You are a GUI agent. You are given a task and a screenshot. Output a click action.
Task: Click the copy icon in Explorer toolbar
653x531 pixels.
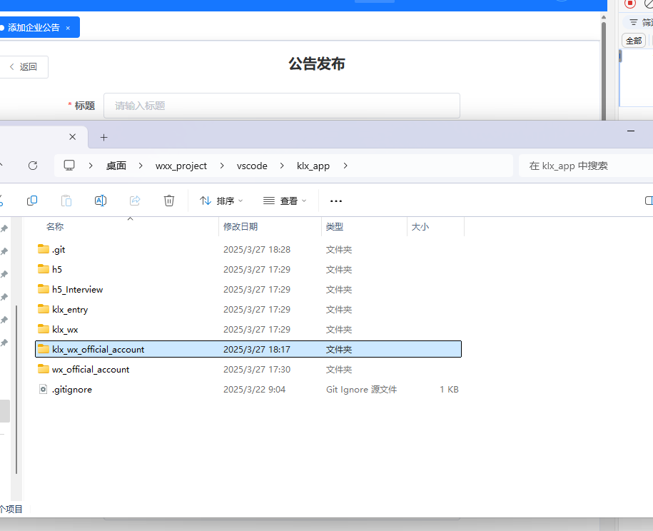pos(32,201)
